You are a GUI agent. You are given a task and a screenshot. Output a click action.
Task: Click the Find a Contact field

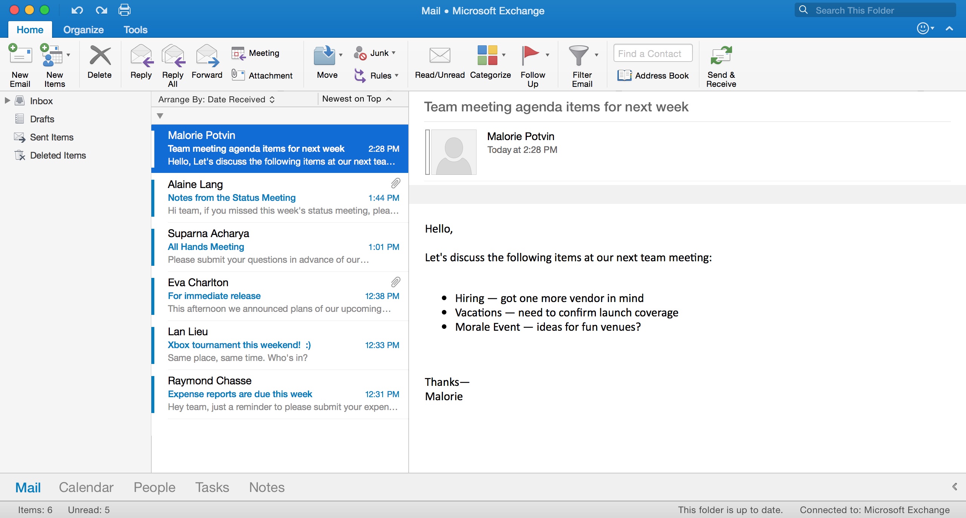[652, 54]
